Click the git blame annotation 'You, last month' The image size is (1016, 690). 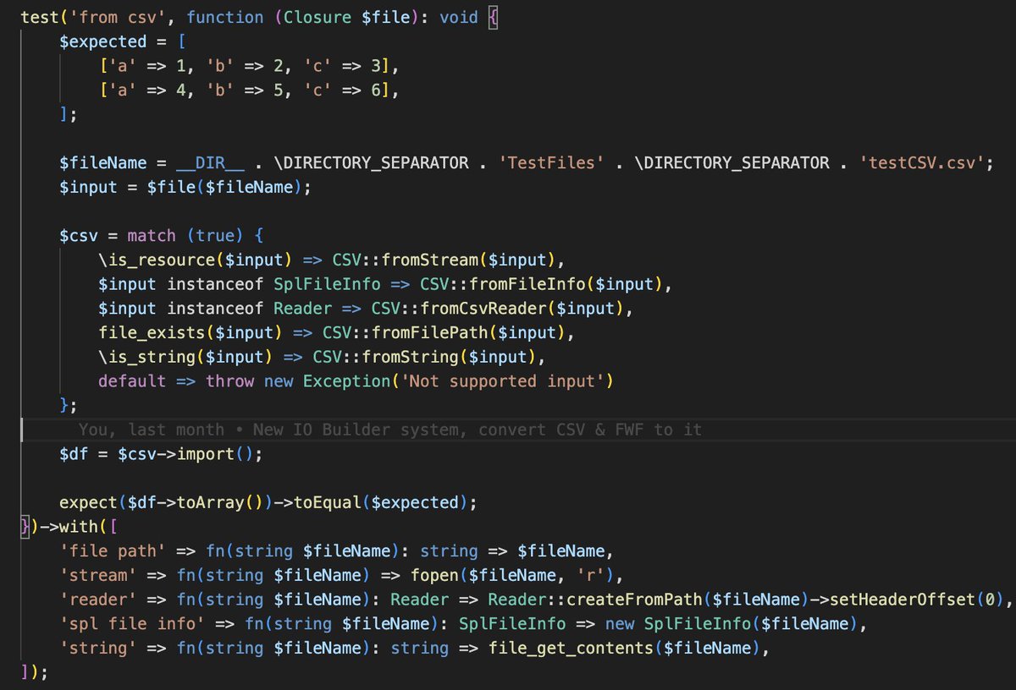pos(152,430)
